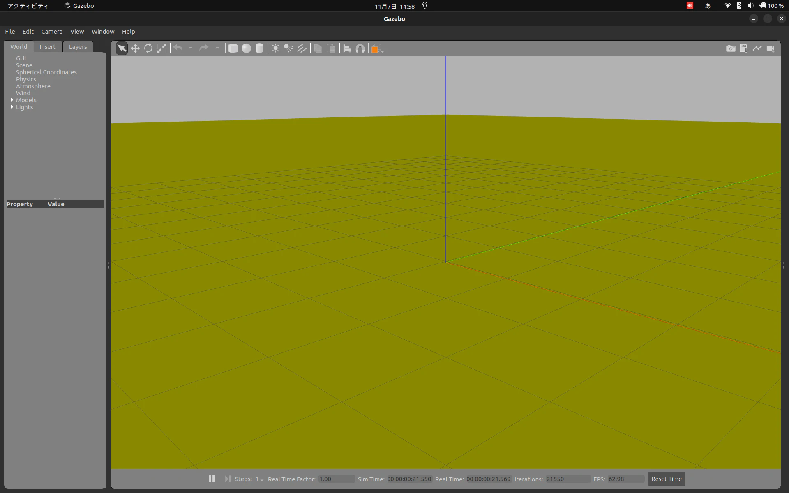The image size is (789, 493).
Task: Insert a cylinder shape
Action: 259,48
